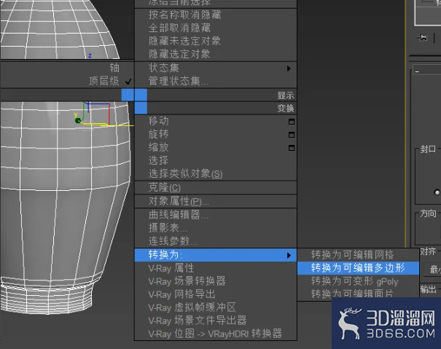Screen dimensions: 441x349
Task: Select 隐藏未选定对象 menu item
Action: (x=184, y=41)
